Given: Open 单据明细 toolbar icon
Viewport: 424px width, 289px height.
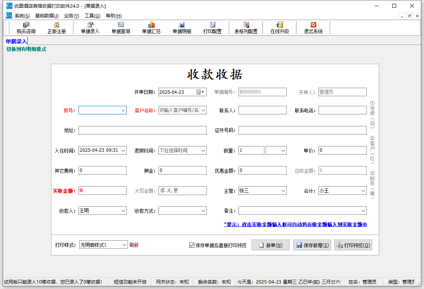Looking at the screenshot, I should (182, 25).
